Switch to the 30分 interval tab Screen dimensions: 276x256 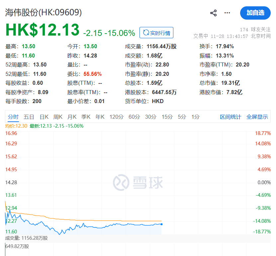[x=150, y=117]
